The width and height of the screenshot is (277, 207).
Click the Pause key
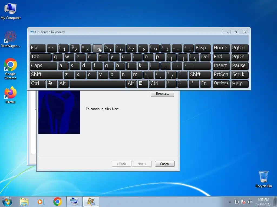coord(240,66)
